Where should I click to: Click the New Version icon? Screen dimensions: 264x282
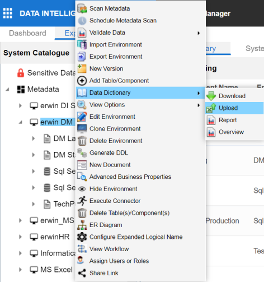tap(82, 68)
